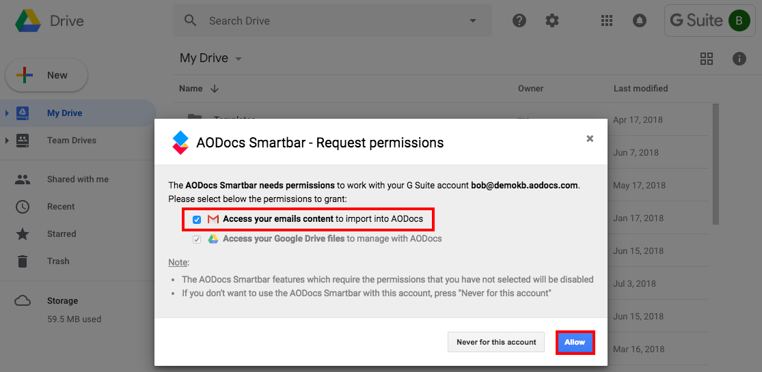Open the notifications bell icon
This screenshot has height=372, width=762.
[640, 20]
